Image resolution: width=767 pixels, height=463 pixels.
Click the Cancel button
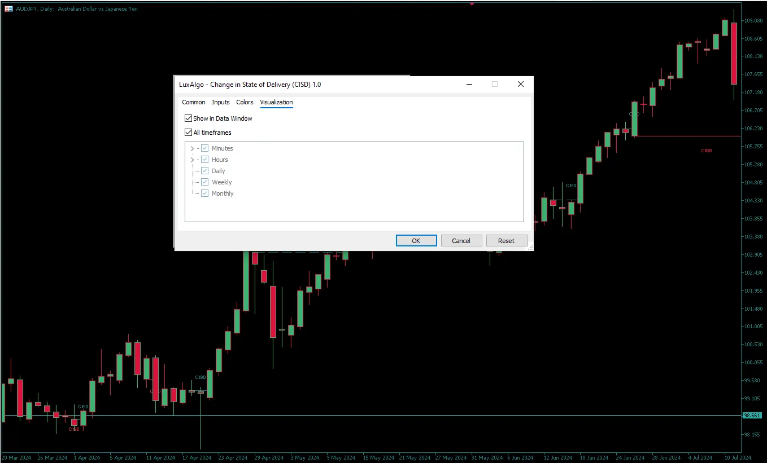point(461,241)
